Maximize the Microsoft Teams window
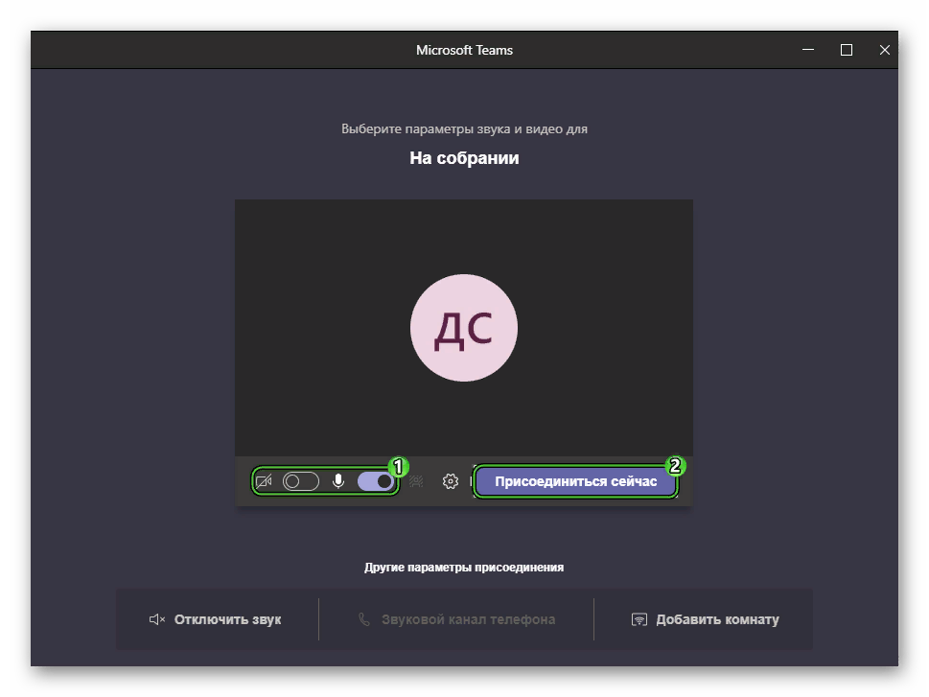The height and width of the screenshot is (697, 929). click(x=847, y=50)
